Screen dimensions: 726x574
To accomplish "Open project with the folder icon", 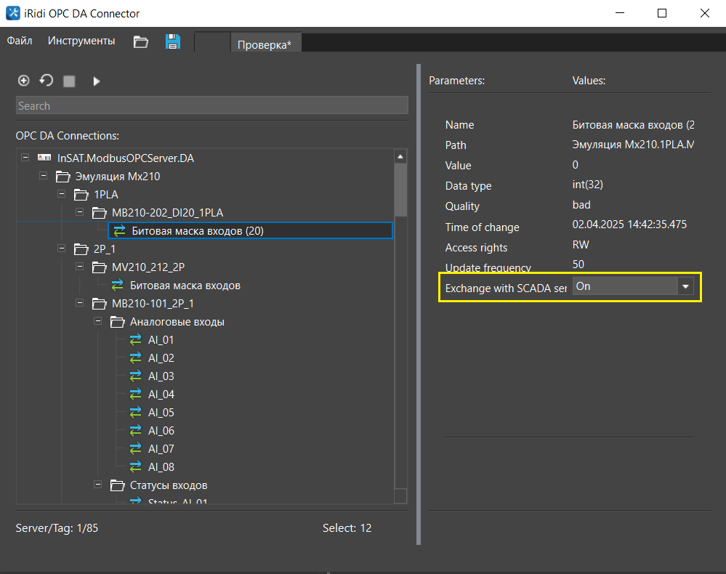I will pyautogui.click(x=141, y=42).
